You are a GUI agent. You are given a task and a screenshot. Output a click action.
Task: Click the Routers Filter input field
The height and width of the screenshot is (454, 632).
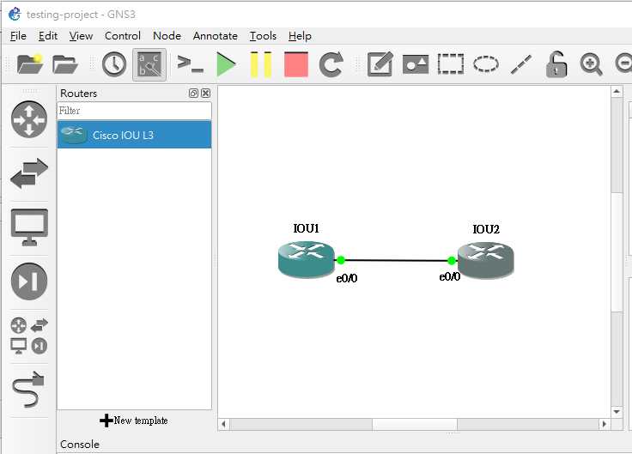134,111
